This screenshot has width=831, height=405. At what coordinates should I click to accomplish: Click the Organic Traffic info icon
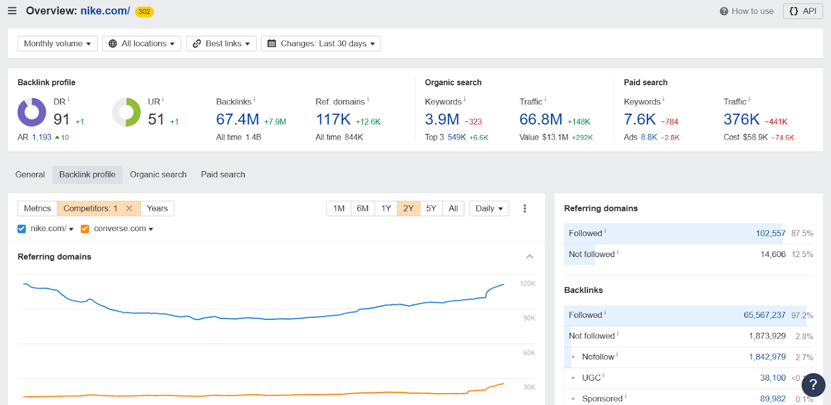[545, 99]
